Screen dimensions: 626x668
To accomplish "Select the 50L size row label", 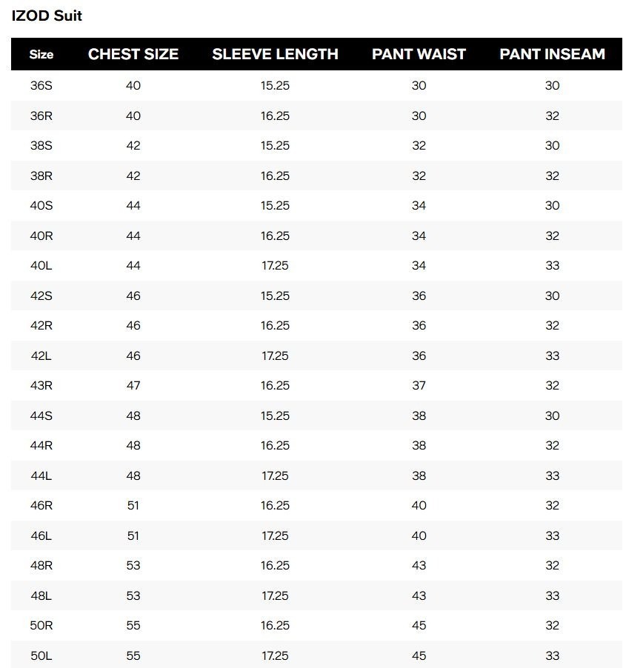I will [x=41, y=655].
